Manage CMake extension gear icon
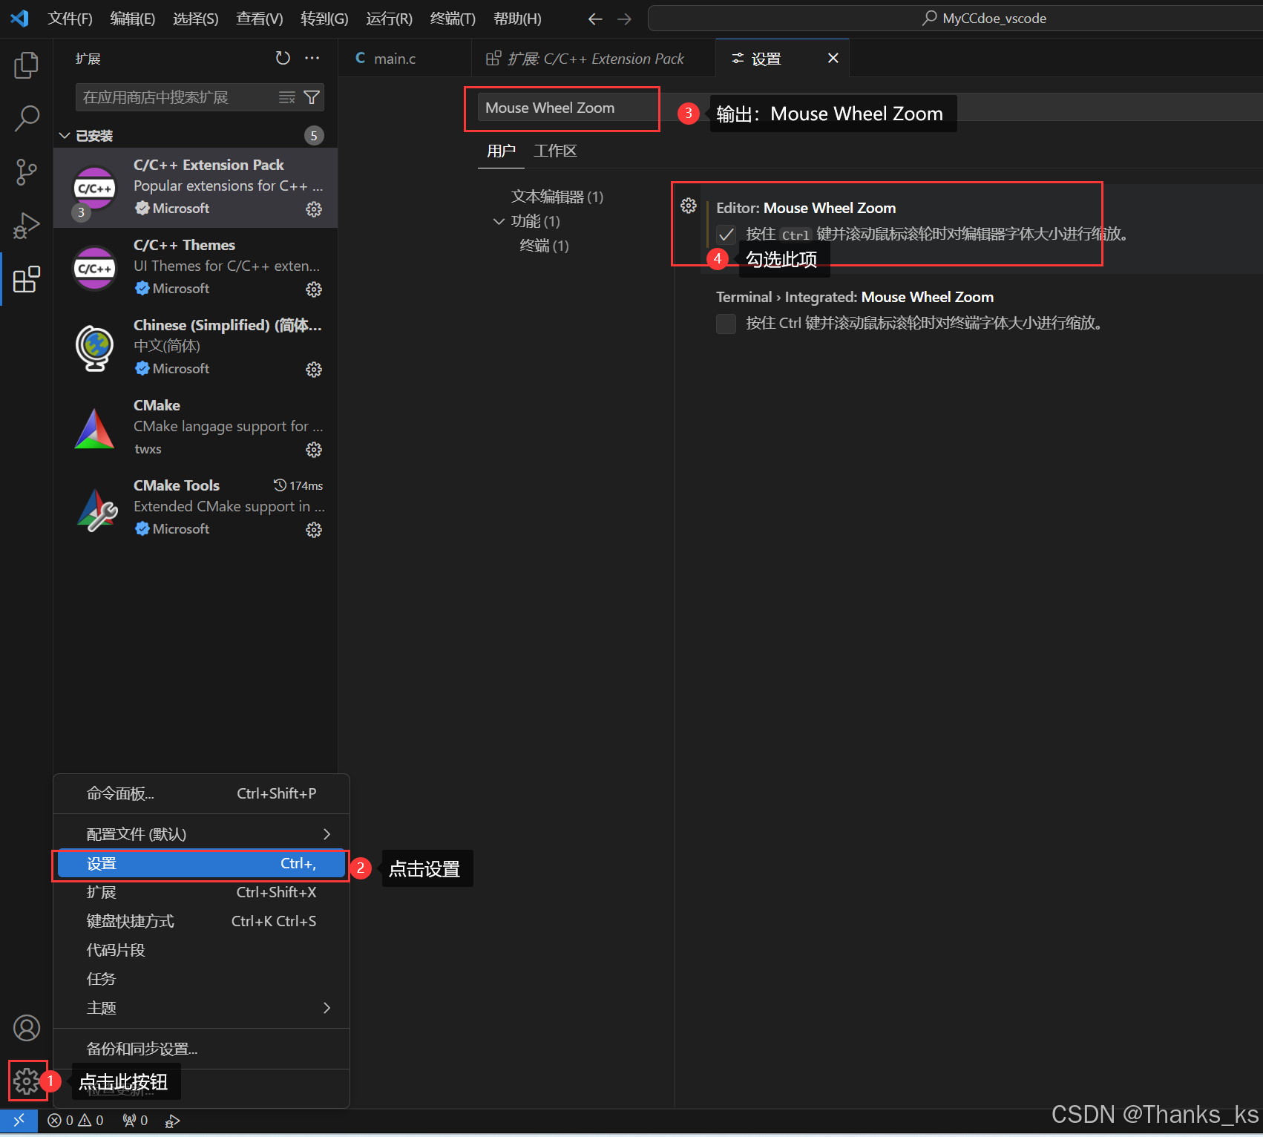Screen dimensions: 1263x1137 [x=314, y=450]
